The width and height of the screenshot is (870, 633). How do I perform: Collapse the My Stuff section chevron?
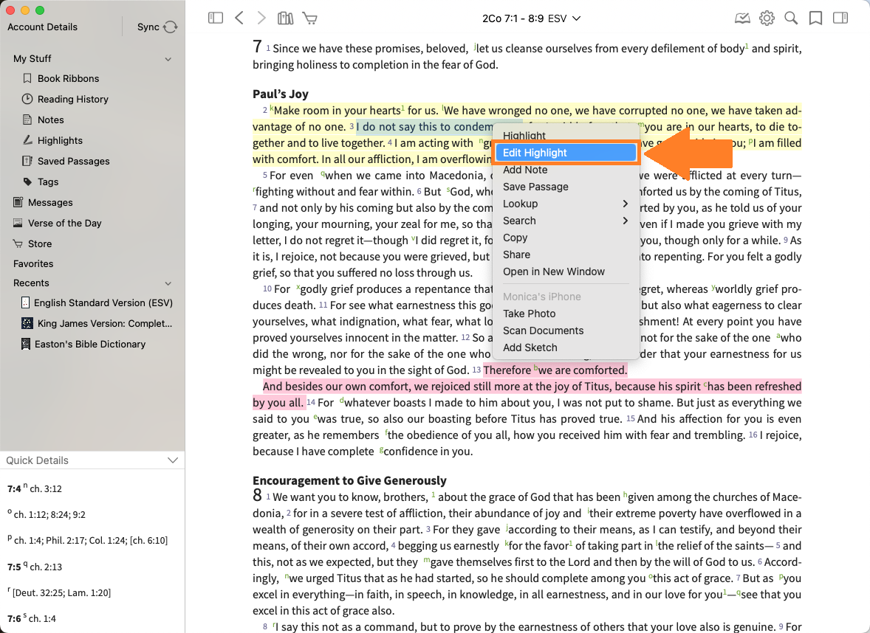click(x=168, y=59)
